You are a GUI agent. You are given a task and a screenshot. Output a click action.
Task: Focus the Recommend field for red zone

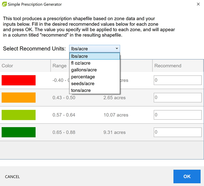(x=177, y=80)
